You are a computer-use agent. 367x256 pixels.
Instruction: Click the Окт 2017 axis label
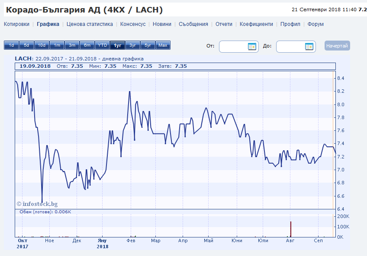pyautogui.click(x=23, y=243)
